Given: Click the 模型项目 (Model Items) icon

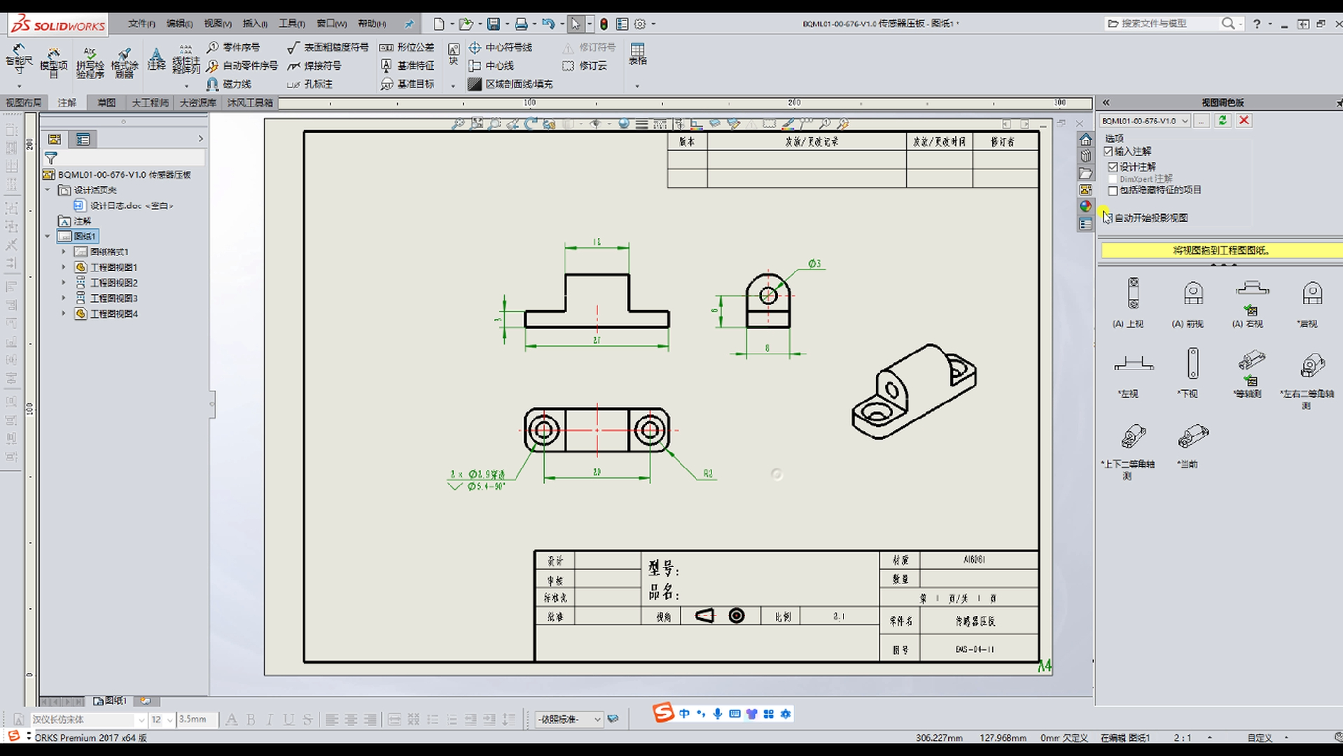Looking at the screenshot, I should point(53,59).
